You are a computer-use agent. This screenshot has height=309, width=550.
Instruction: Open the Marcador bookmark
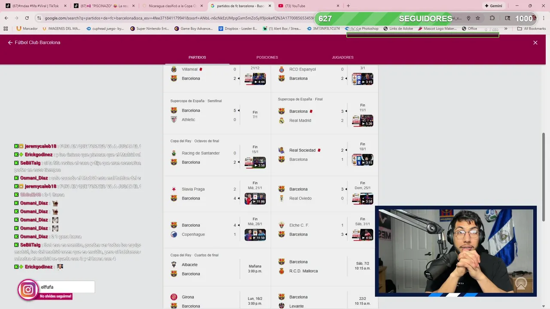[27, 29]
